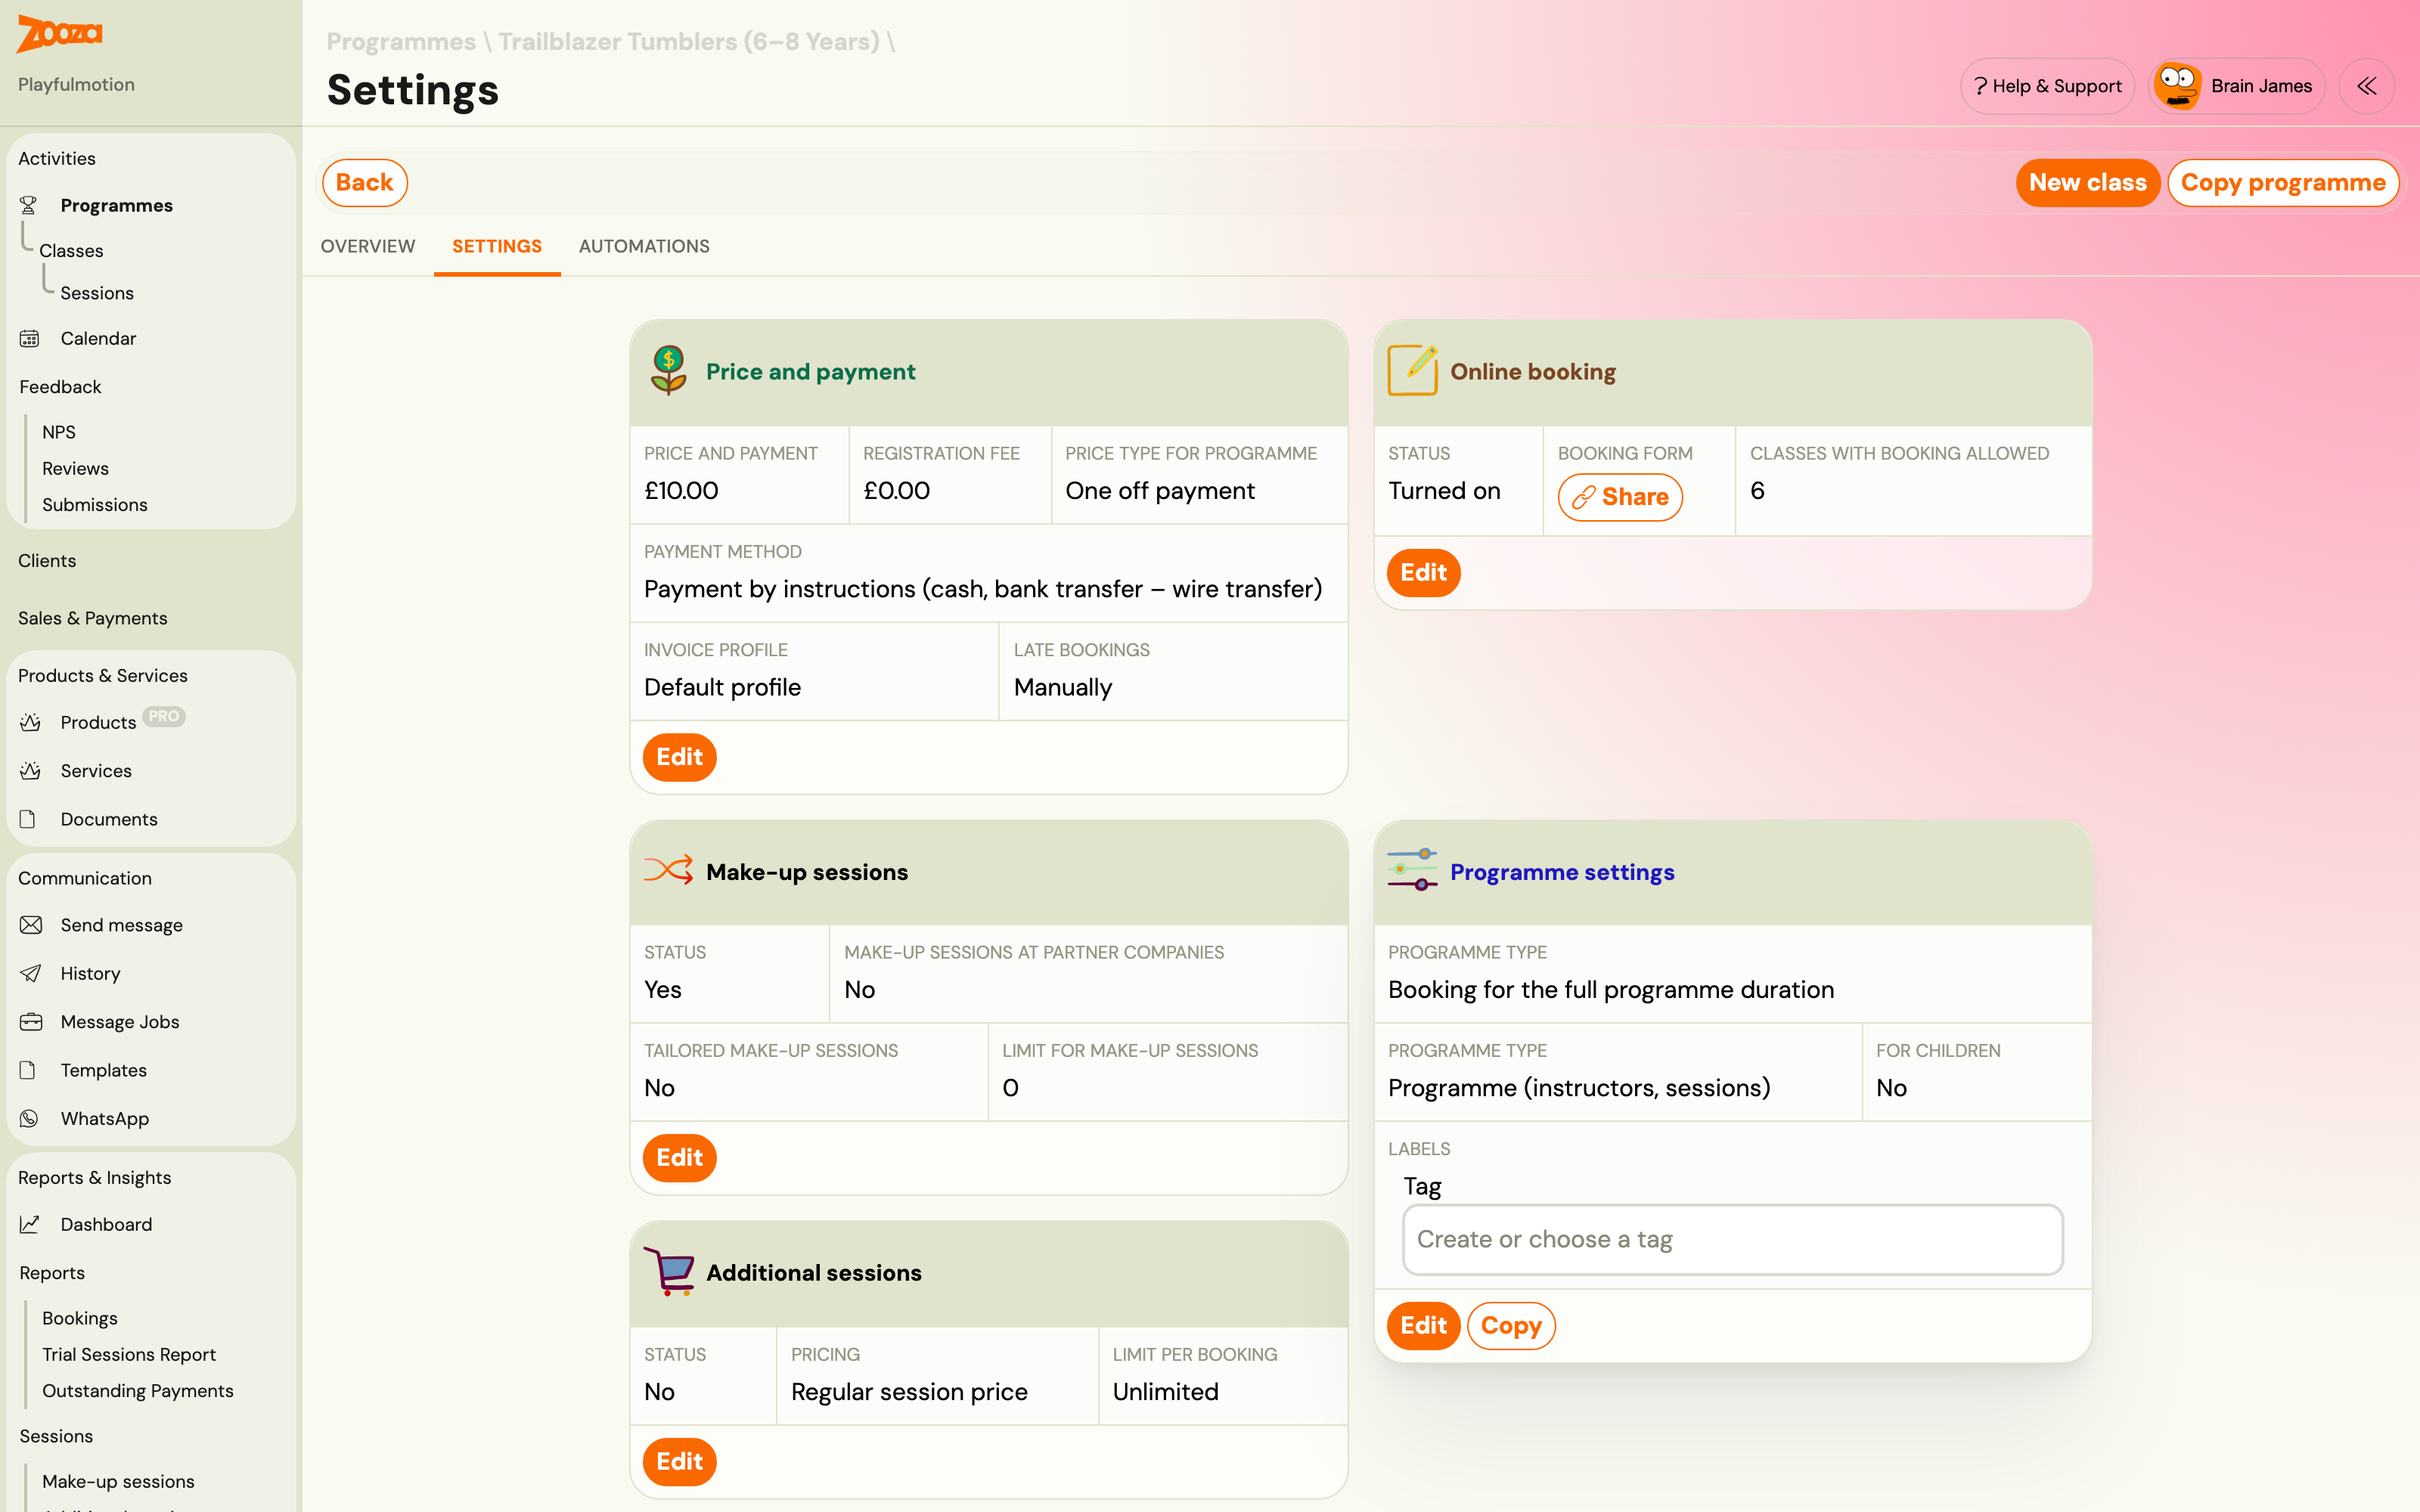
Task: Open NPS under Feedback
Action: [59, 432]
